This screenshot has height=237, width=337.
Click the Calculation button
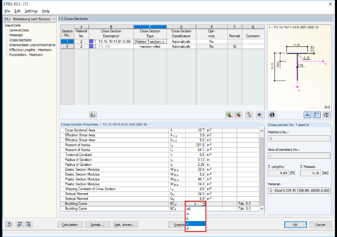70,225
